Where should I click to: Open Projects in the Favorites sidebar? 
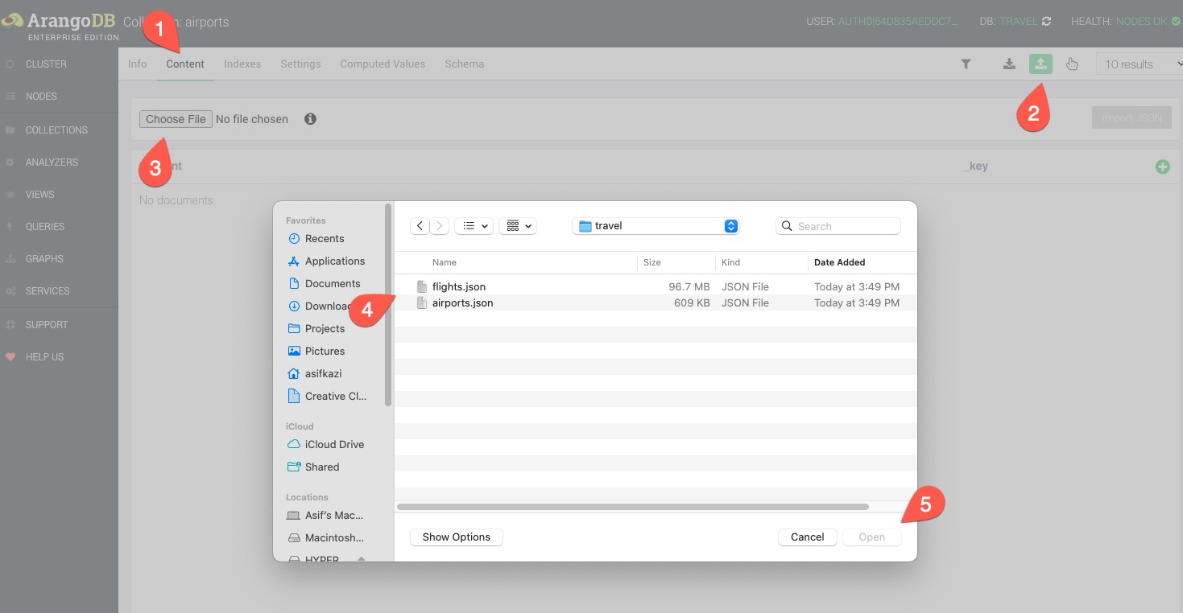pos(325,328)
